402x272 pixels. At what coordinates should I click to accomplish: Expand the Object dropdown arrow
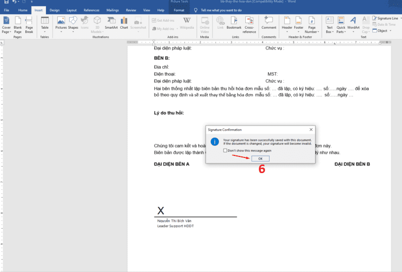(x=390, y=31)
